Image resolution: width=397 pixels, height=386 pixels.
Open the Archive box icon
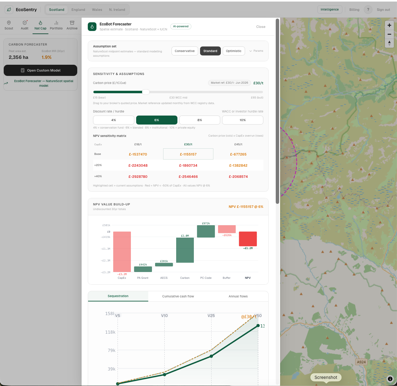tap(72, 23)
